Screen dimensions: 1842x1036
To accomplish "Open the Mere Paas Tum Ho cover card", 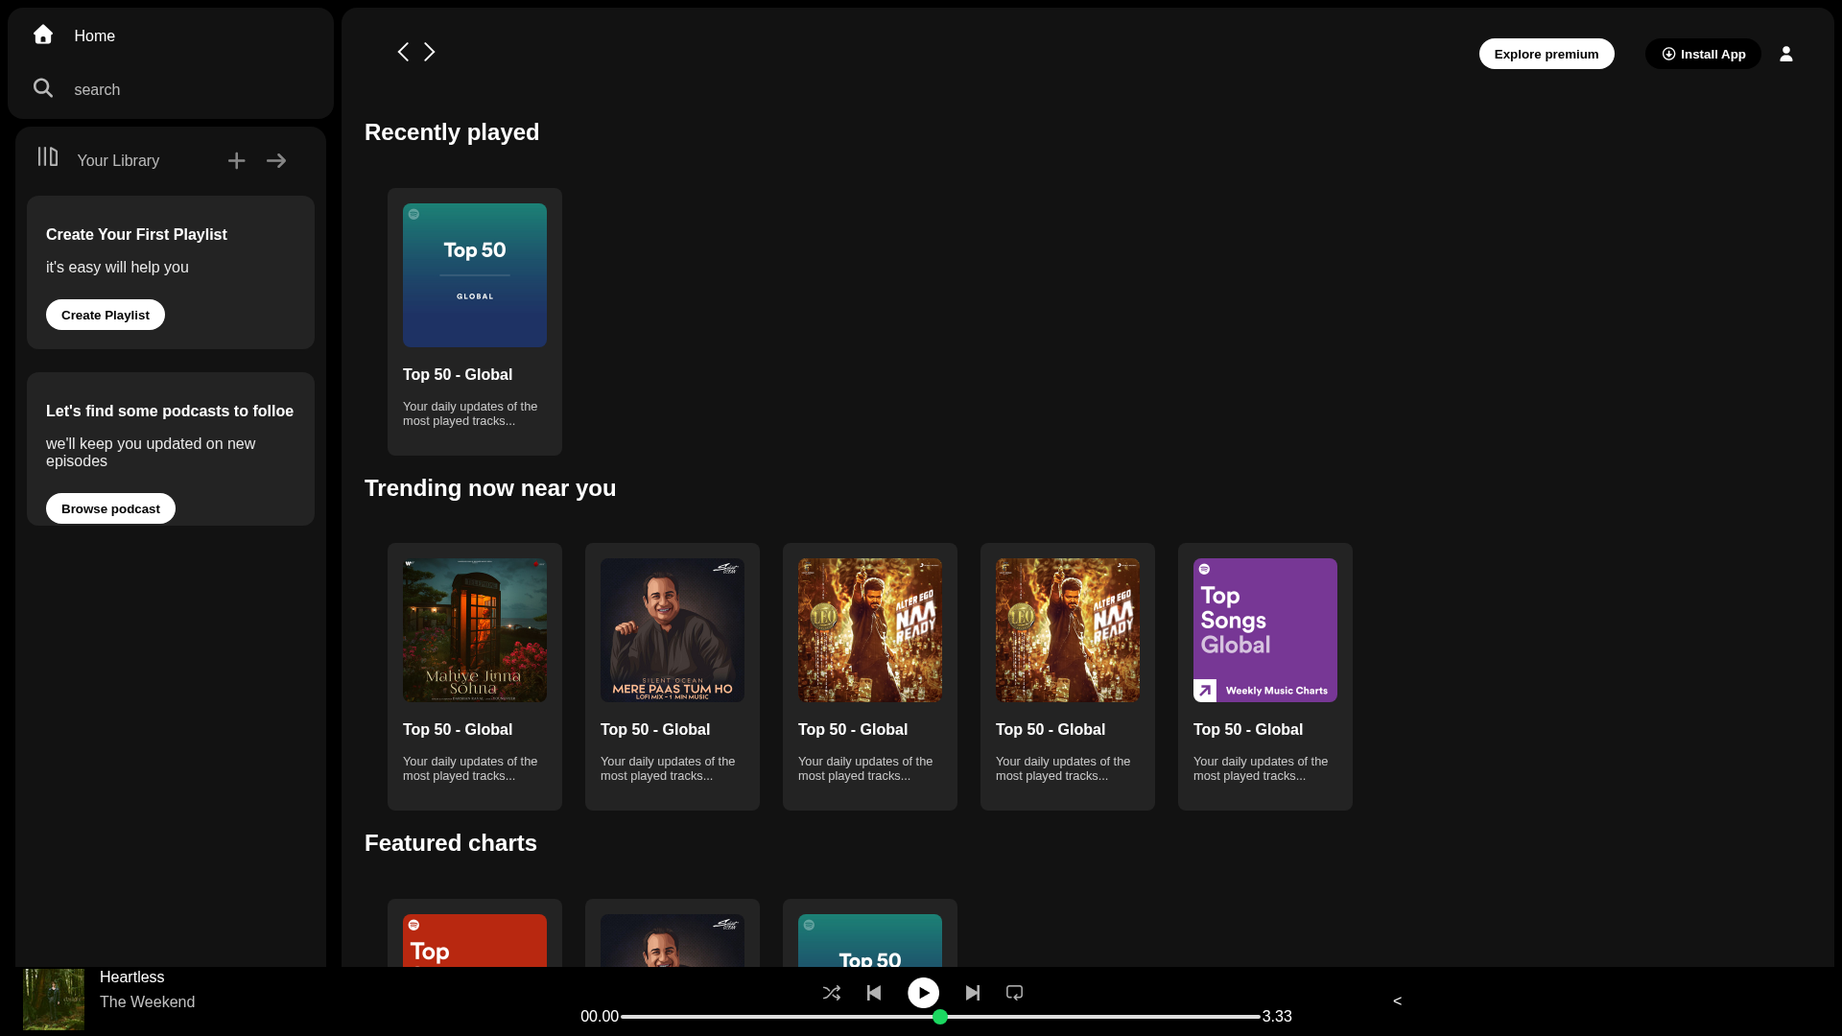I will click(x=673, y=630).
